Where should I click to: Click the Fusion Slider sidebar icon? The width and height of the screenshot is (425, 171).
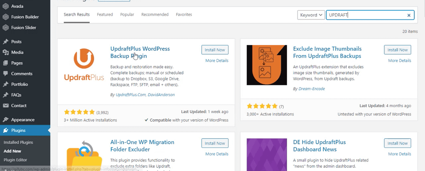[5, 28]
